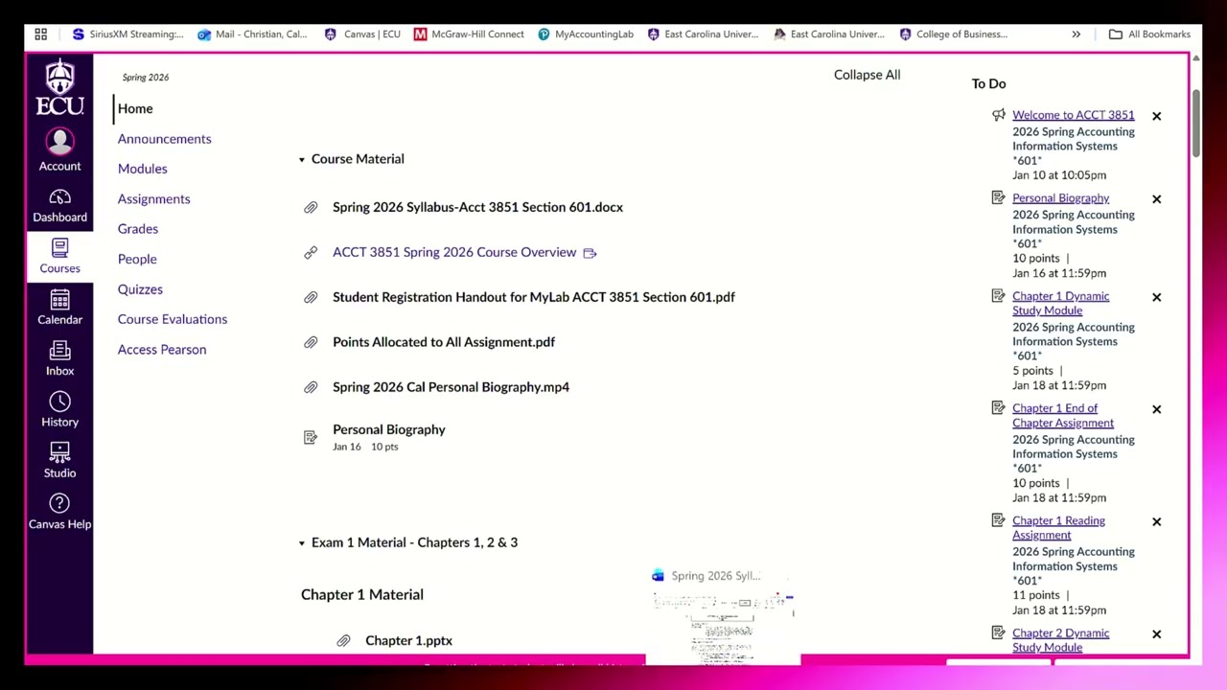
Task: Open Personal Biography to-do link
Action: pyautogui.click(x=1060, y=198)
